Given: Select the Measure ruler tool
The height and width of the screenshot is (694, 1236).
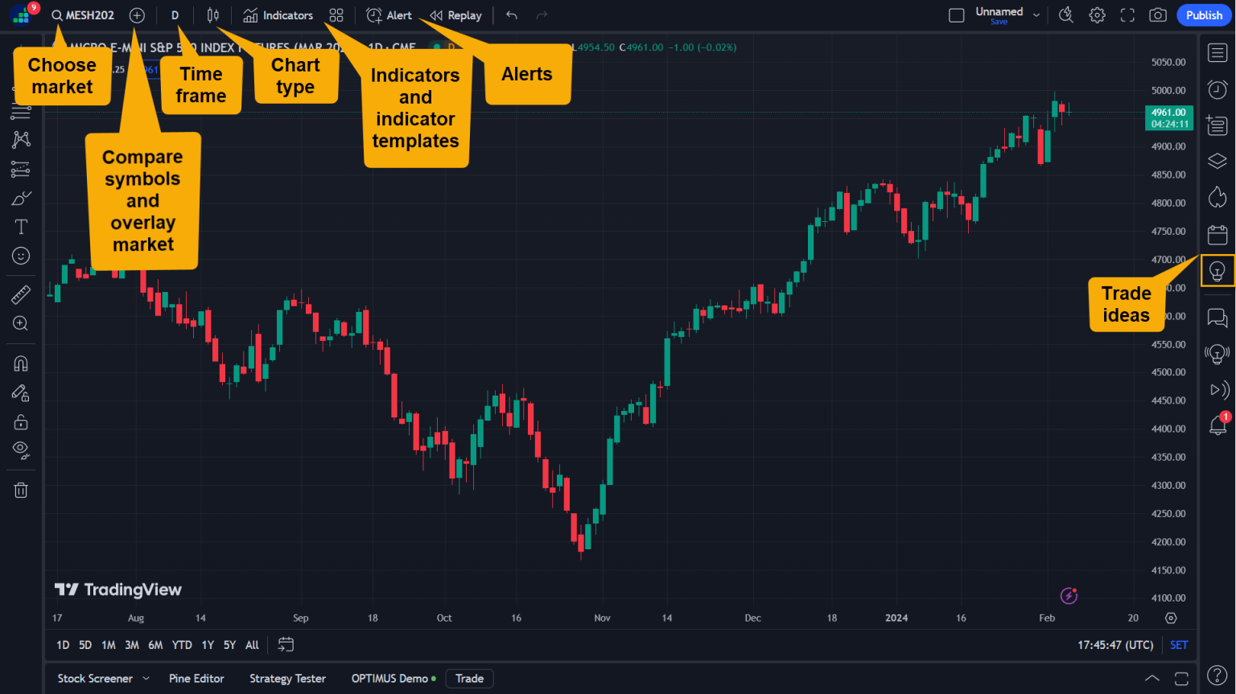Looking at the screenshot, I should (20, 294).
